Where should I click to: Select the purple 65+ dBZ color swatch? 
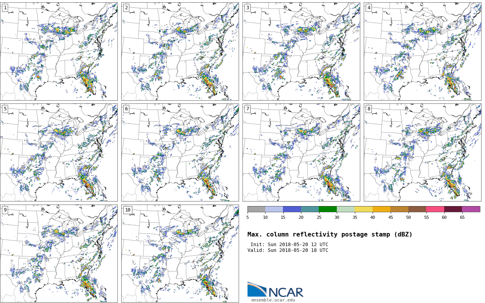tap(471, 209)
